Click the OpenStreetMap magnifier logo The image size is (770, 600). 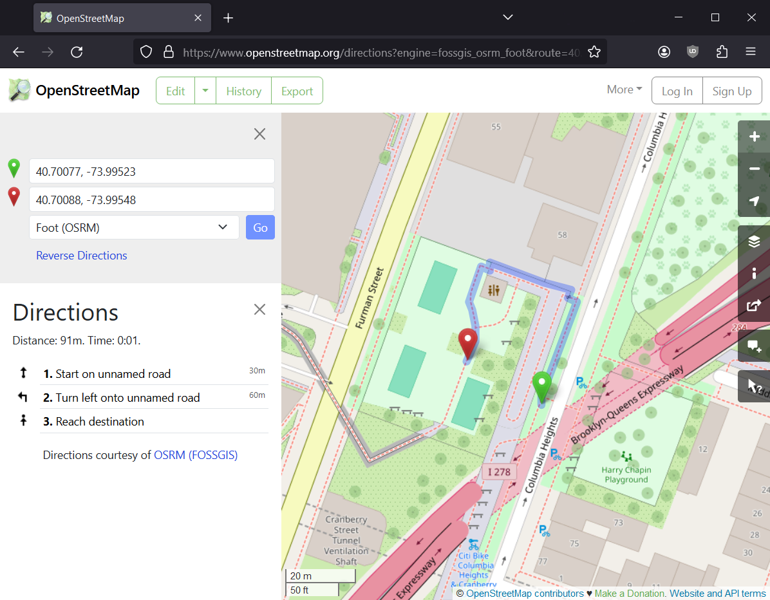click(20, 90)
